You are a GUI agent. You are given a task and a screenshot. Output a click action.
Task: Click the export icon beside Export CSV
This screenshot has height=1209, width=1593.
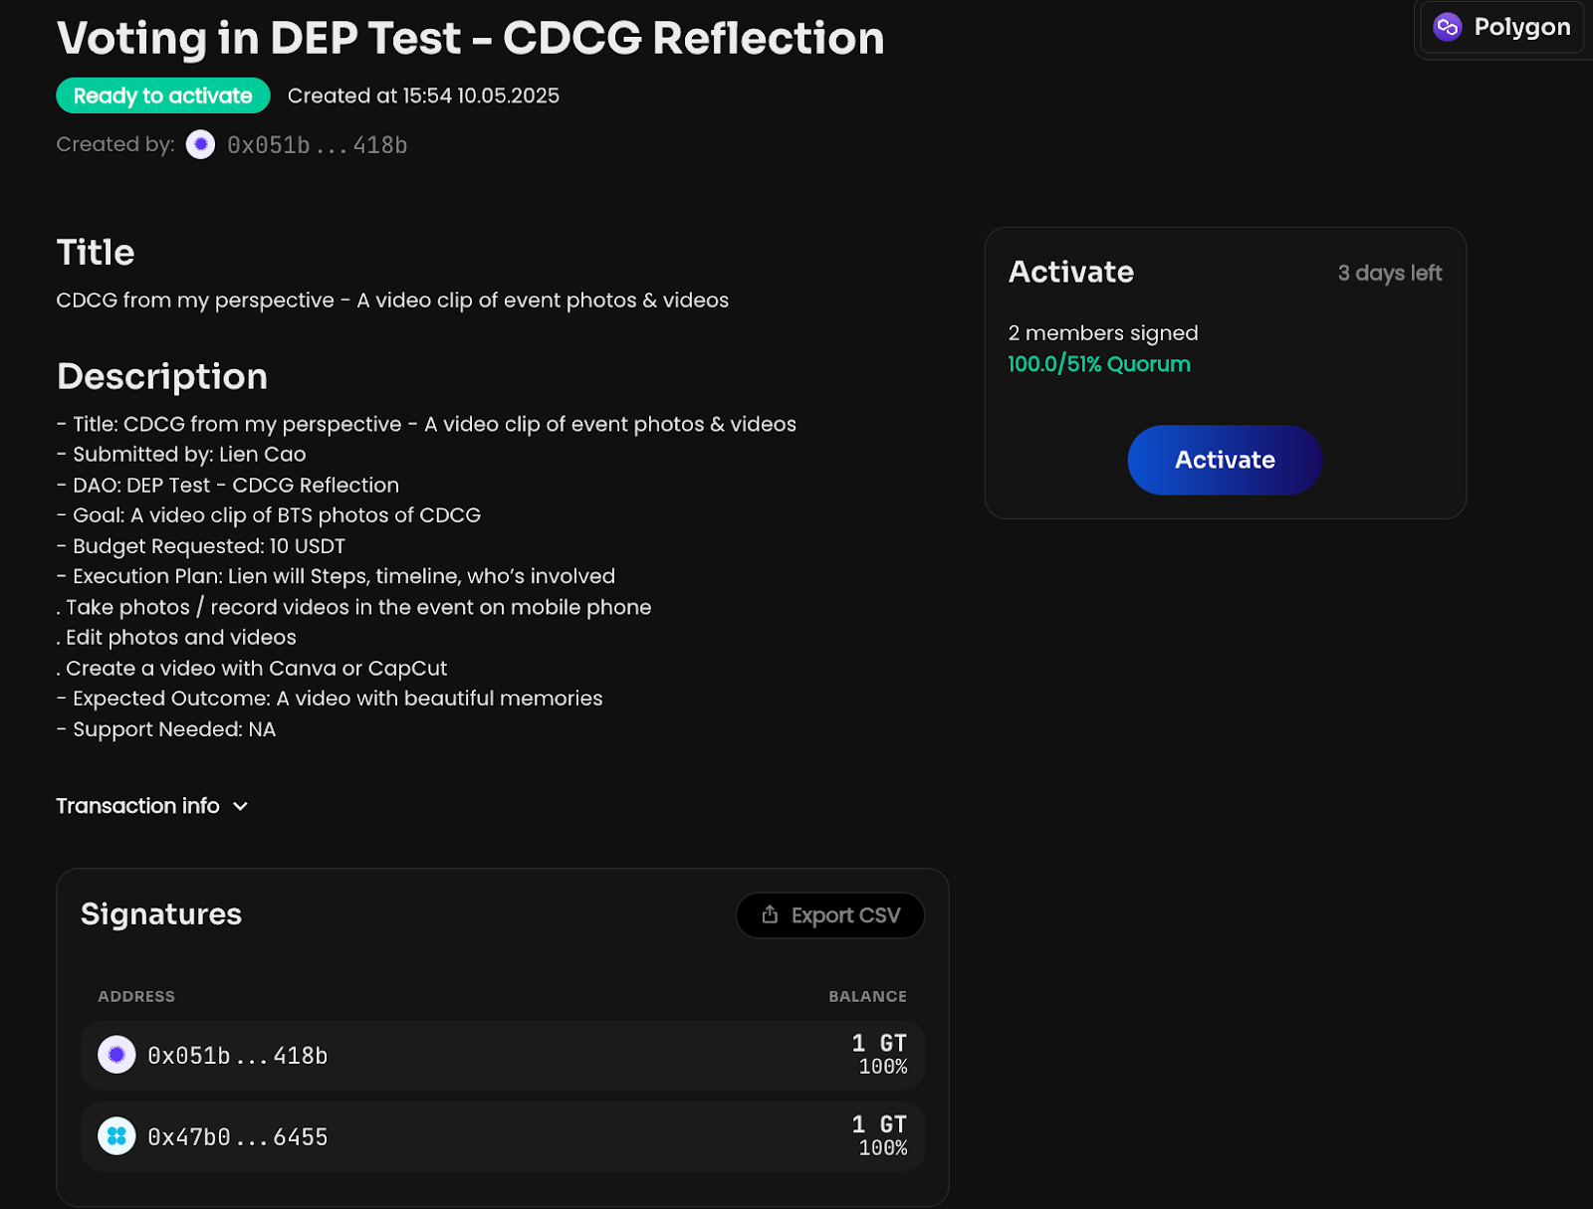(770, 914)
